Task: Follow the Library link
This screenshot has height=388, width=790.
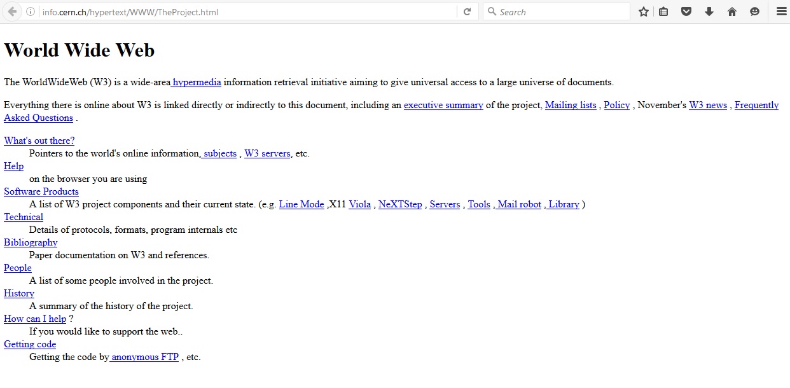Action: tap(563, 204)
